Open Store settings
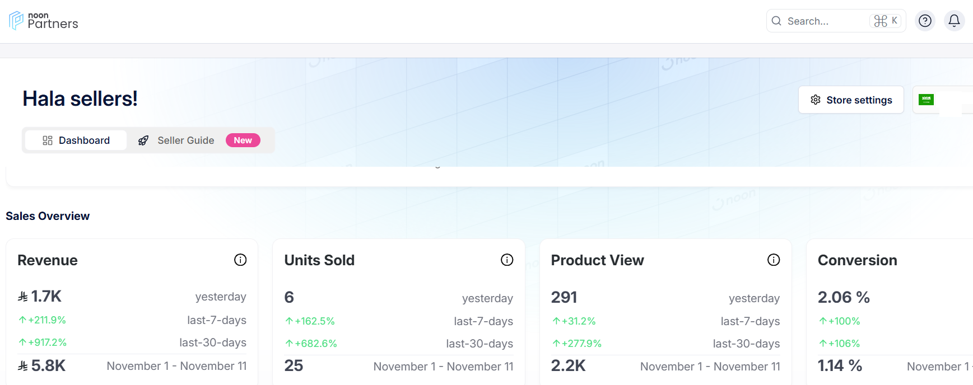 [851, 99]
